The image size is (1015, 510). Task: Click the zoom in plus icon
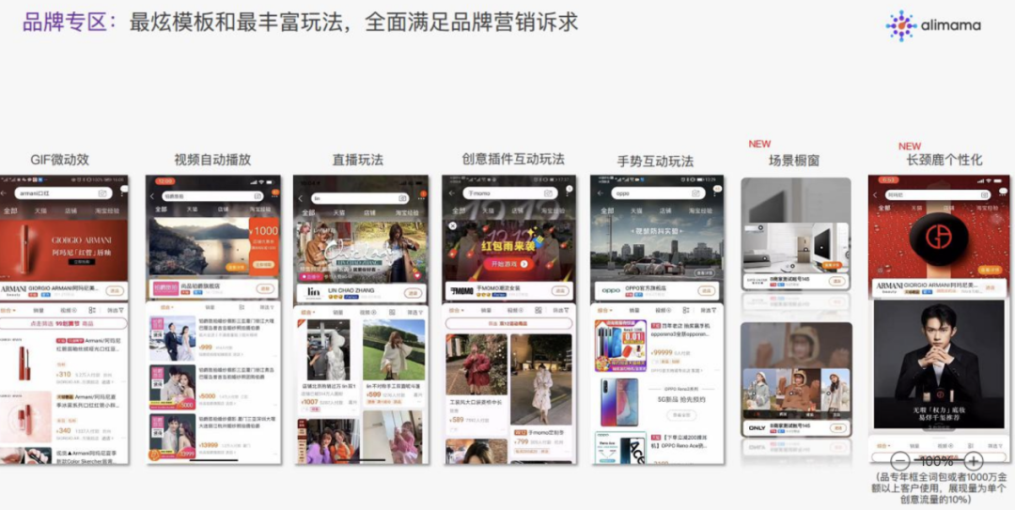(974, 461)
